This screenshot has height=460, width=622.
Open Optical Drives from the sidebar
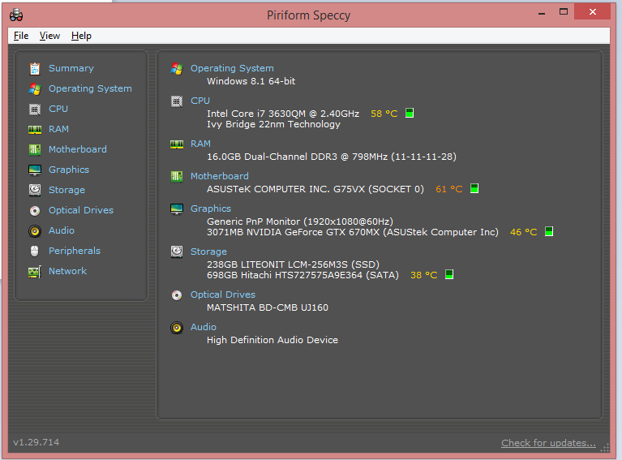(x=81, y=210)
